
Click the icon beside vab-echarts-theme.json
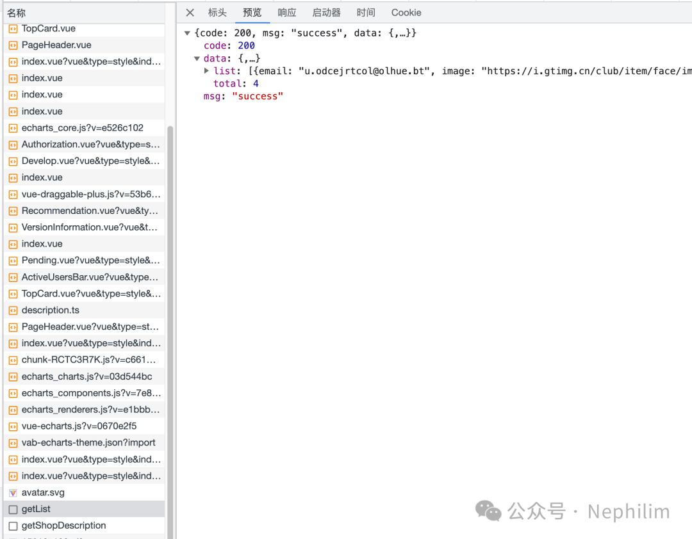tap(13, 443)
